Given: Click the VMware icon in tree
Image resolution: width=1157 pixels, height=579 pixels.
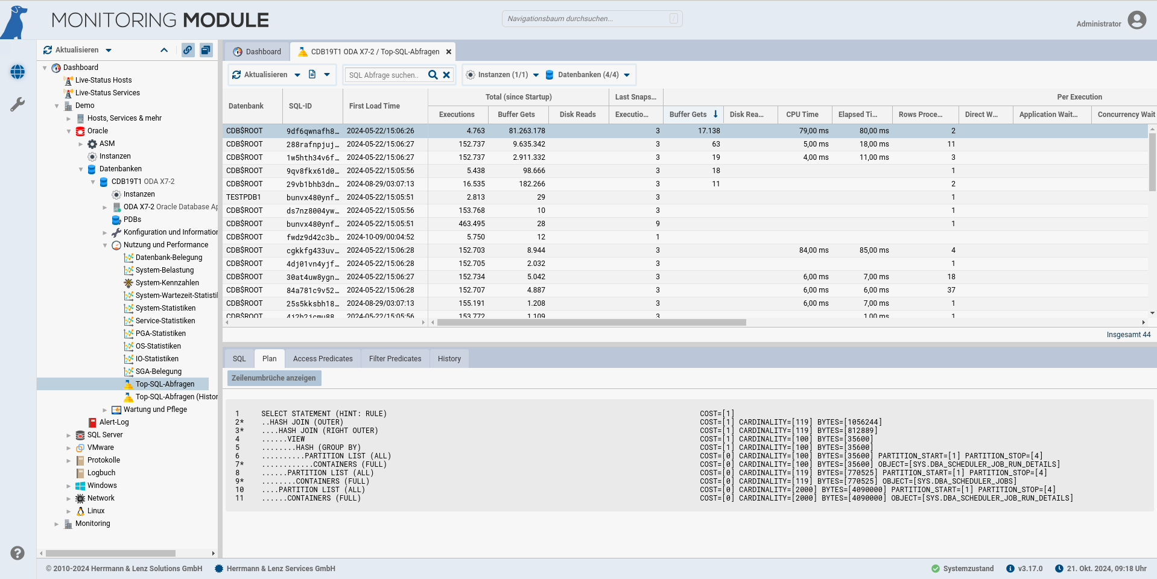Looking at the screenshot, I should pyautogui.click(x=80, y=448).
